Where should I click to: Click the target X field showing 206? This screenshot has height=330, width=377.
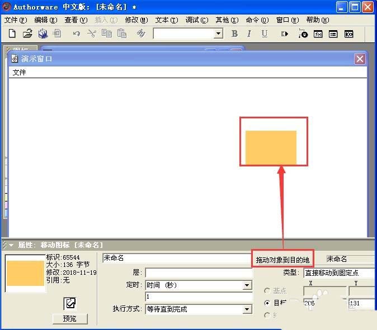coord(325,303)
